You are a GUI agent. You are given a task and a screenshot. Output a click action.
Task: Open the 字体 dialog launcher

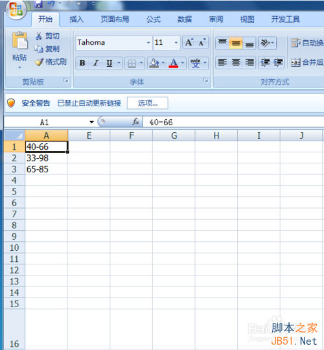tap(205, 80)
